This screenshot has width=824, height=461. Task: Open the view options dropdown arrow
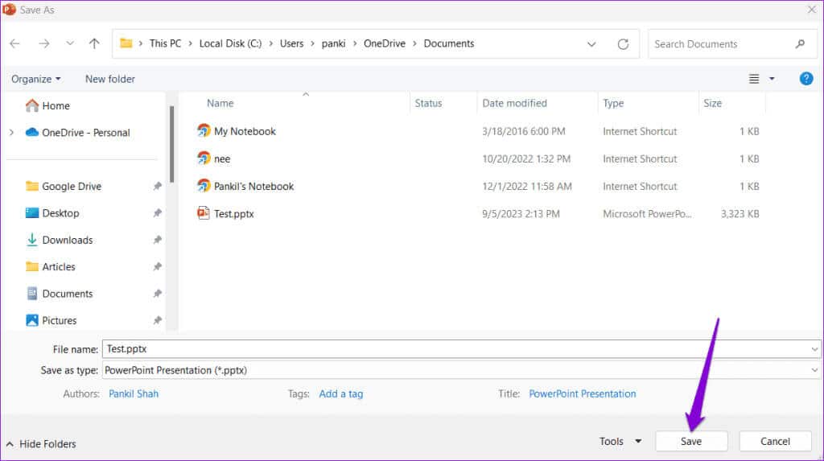tap(772, 79)
